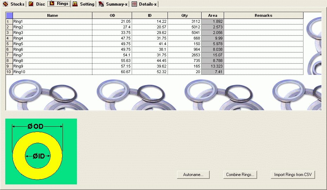Go to the Summary-x tab

click(x=113, y=4)
